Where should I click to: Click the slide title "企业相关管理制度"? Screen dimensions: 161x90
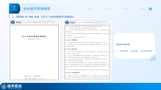click(x=37, y=8)
